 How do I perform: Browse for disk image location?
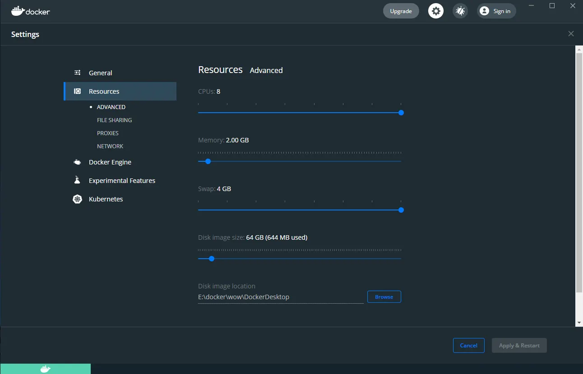[x=384, y=297]
